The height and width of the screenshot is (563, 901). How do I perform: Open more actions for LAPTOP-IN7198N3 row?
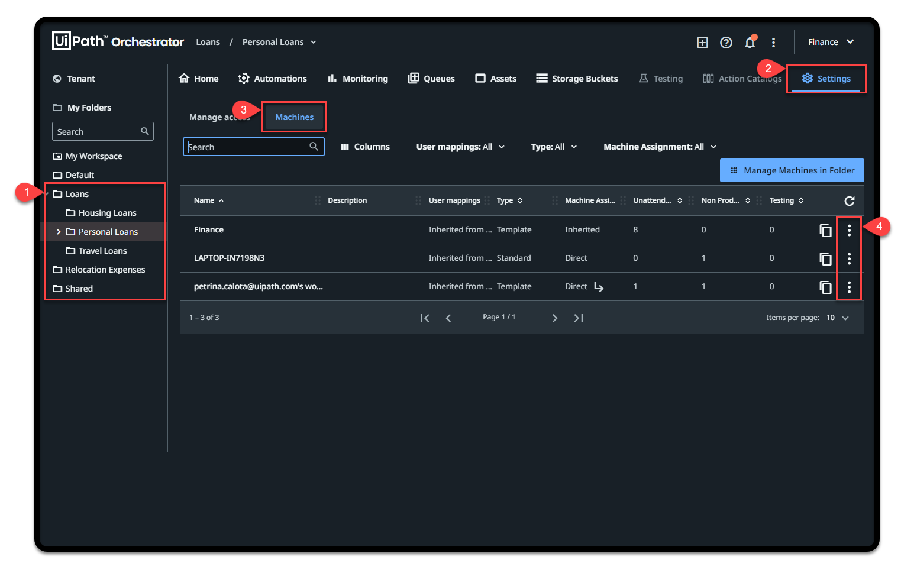click(849, 258)
